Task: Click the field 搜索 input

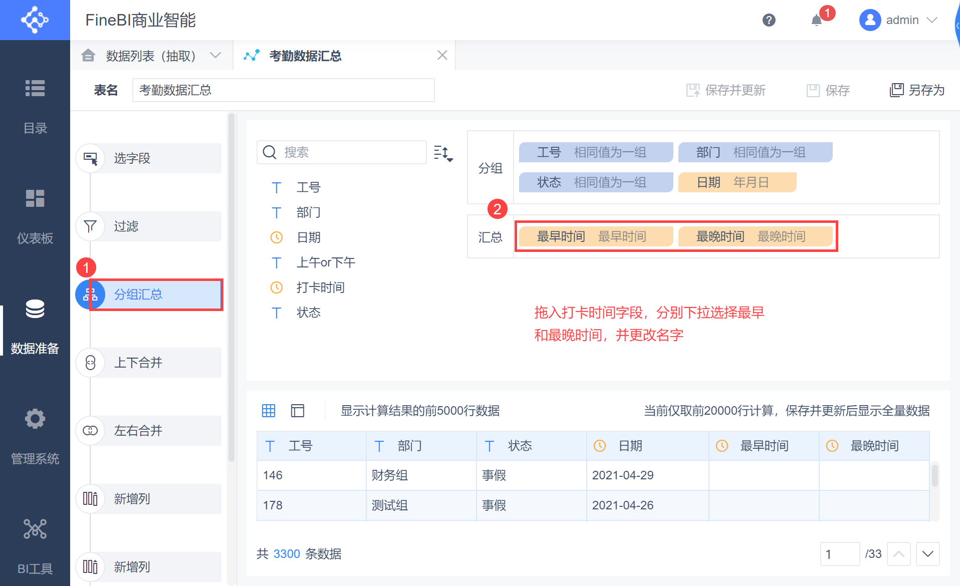Action: 342,152
